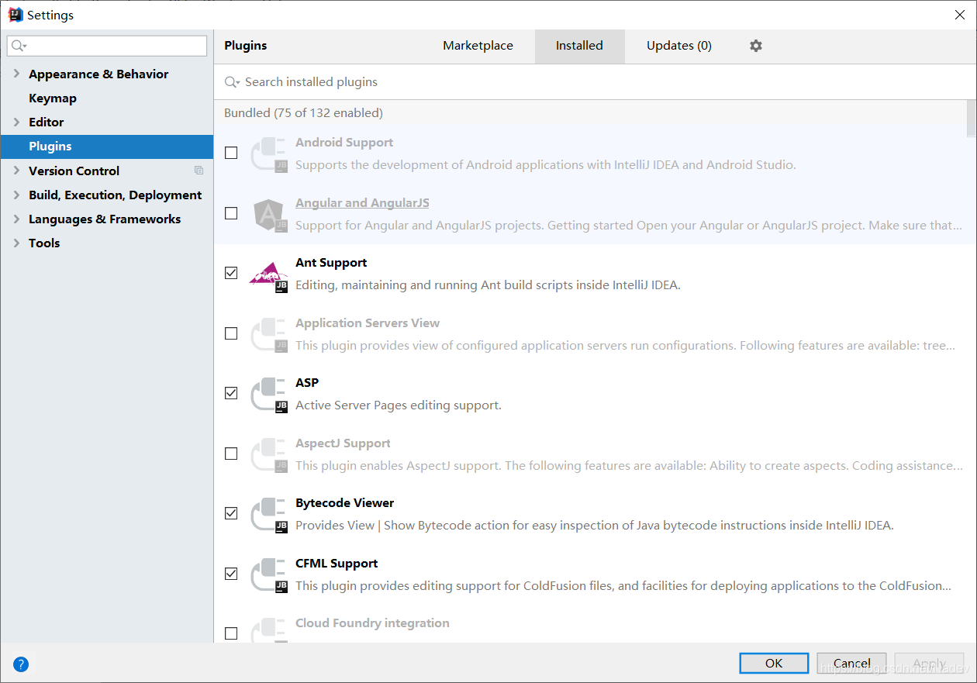Focus the Search installed plugins field

[596, 82]
